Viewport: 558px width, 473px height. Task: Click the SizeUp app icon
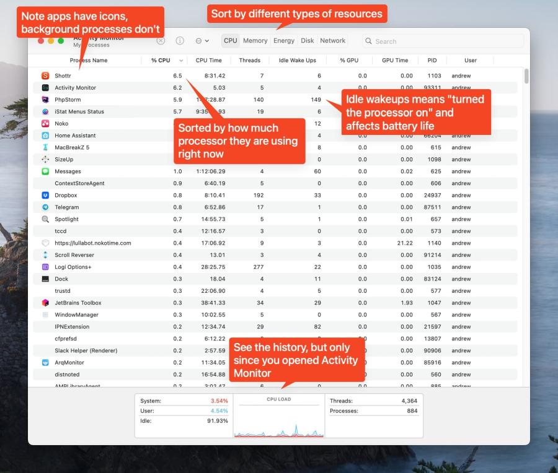pos(45,159)
